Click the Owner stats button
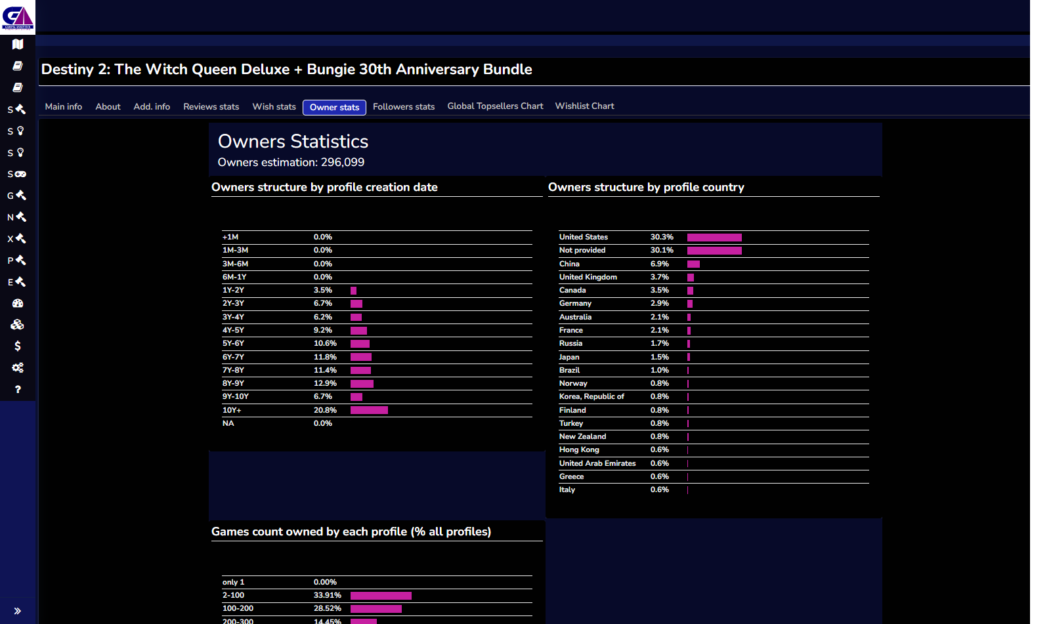This screenshot has height=624, width=1053. (x=334, y=108)
